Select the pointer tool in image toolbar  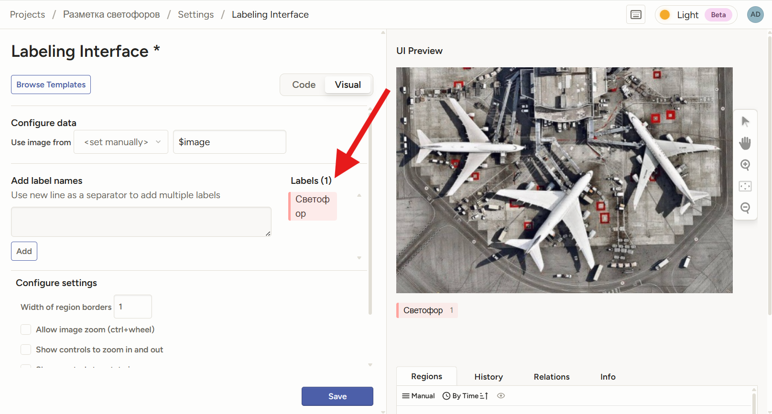tap(745, 121)
